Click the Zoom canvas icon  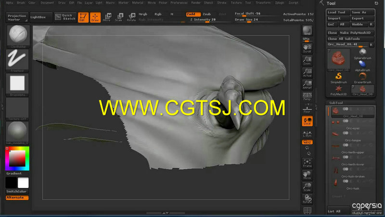pyautogui.click(x=307, y=61)
